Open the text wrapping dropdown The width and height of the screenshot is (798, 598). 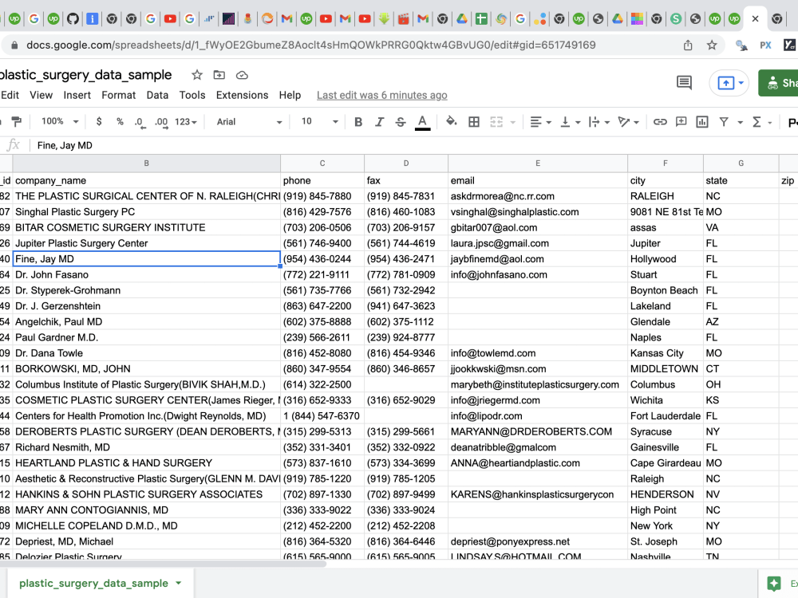pos(599,121)
